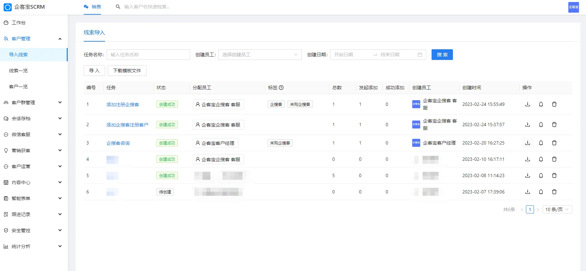586x271 pixels.
Task: Select 导入线索 in sidebar
Action: point(34,55)
